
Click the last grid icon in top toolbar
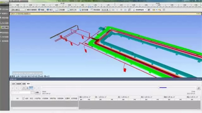pos(164,10)
